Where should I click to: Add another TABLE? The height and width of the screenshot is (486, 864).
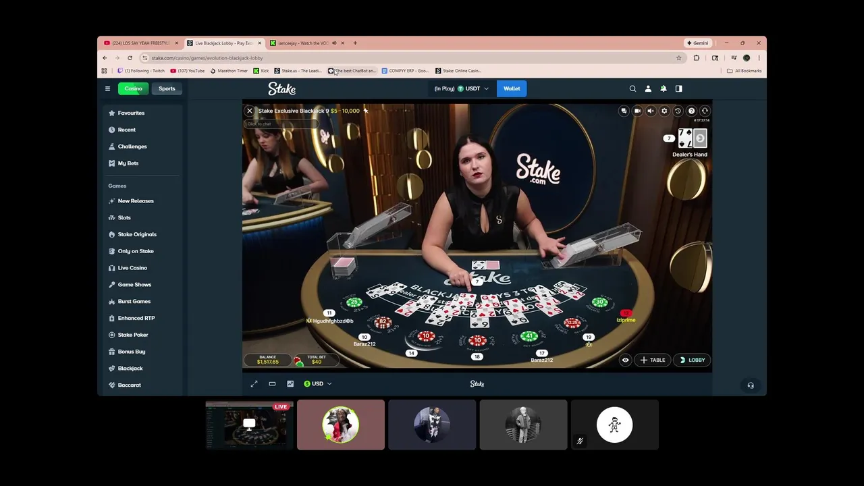click(653, 360)
